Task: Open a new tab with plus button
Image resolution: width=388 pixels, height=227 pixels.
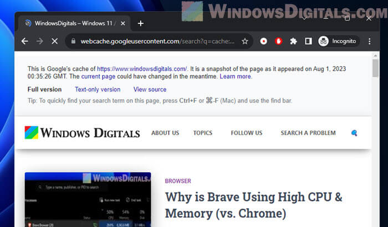Action: pyautogui.click(x=141, y=23)
